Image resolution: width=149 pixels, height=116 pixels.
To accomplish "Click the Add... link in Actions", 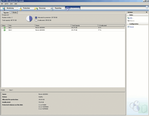I will pyautogui.click(x=131, y=18).
